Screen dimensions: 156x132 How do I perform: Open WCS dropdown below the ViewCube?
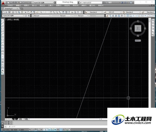point(138,40)
